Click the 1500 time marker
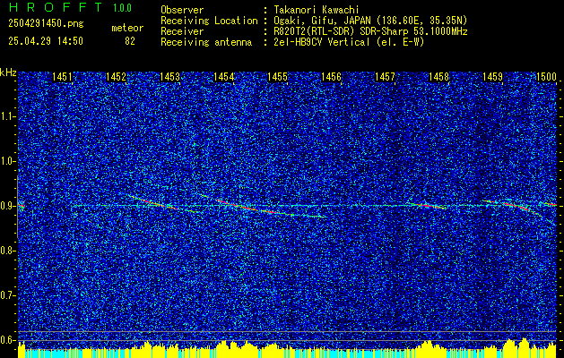 (546, 77)
